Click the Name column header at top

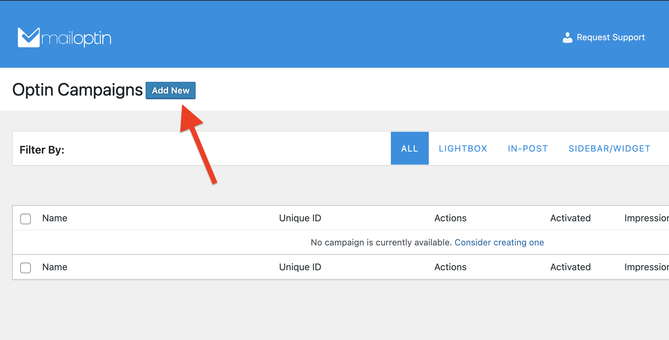[55, 218]
